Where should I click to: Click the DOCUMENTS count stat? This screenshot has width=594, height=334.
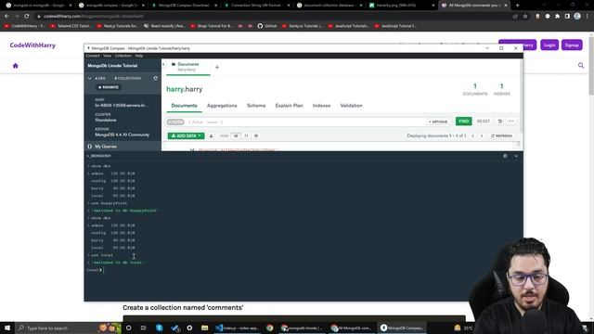(474, 89)
